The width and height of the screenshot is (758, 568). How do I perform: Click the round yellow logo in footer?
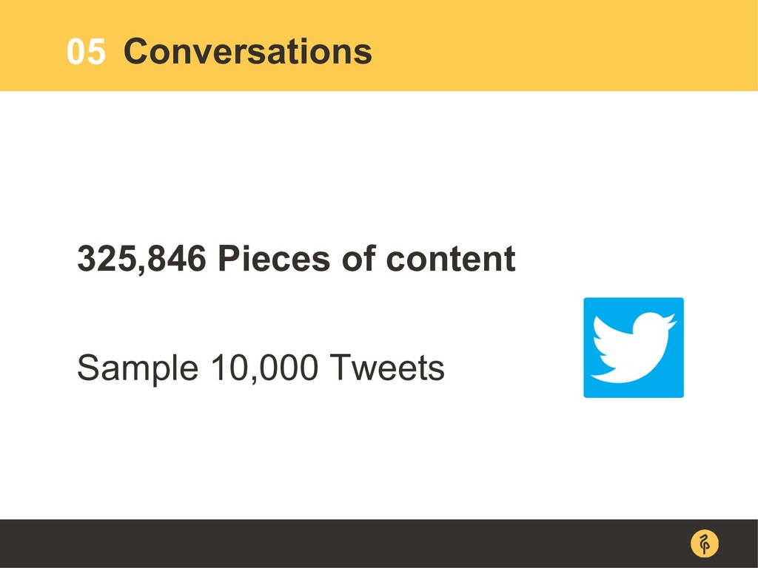[705, 544]
